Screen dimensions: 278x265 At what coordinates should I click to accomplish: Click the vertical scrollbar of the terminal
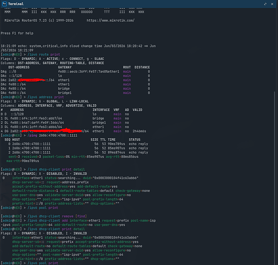coord(275,178)
